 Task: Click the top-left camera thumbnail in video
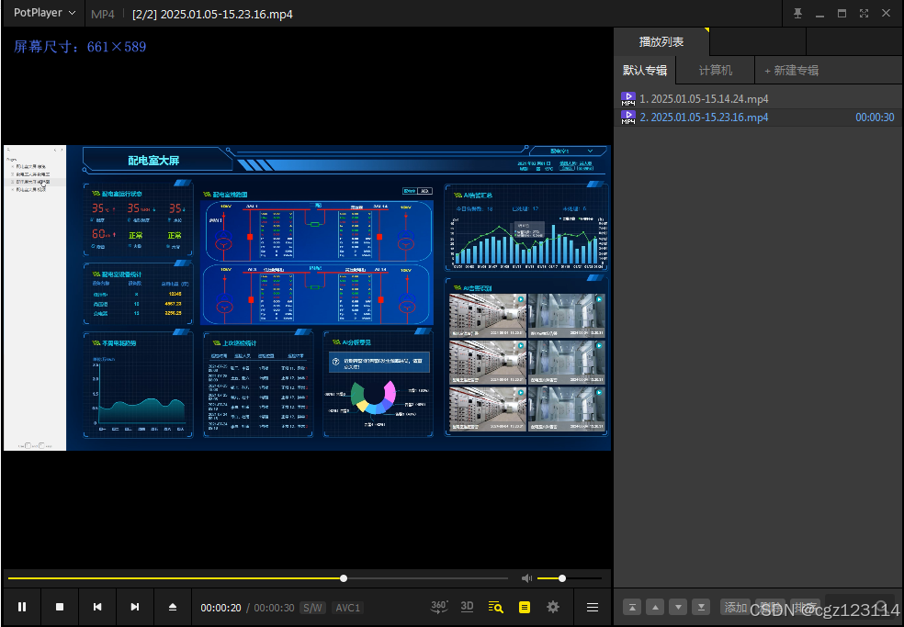tap(488, 315)
